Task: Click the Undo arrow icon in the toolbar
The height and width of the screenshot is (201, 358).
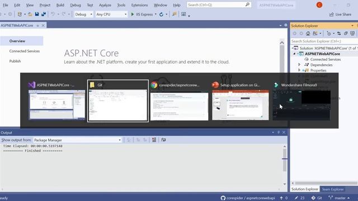Action: 53,14
